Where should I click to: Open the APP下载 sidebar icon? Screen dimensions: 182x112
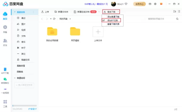click(x=5, y=71)
